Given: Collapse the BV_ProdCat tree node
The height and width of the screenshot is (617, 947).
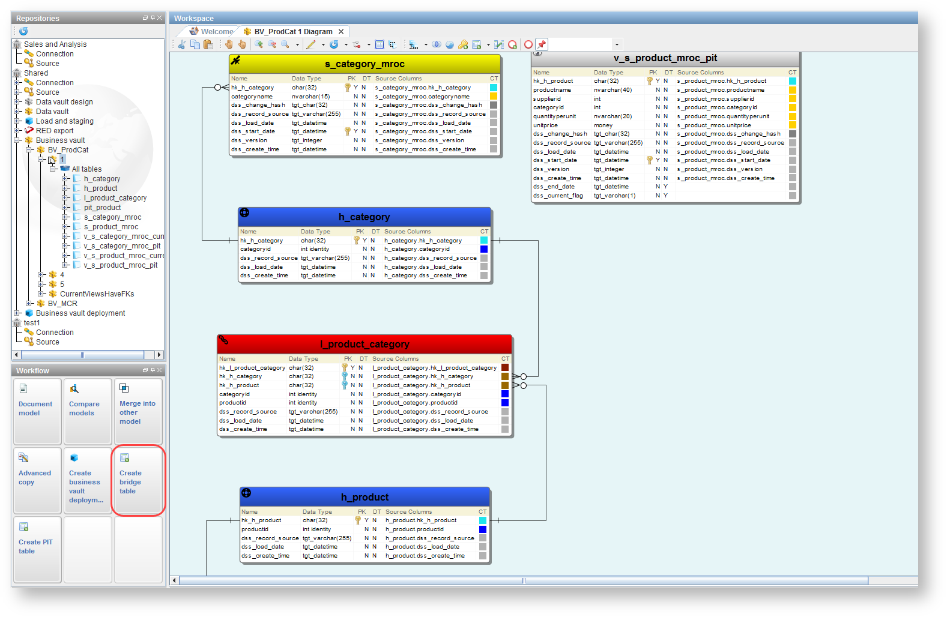Looking at the screenshot, I should pyautogui.click(x=29, y=150).
